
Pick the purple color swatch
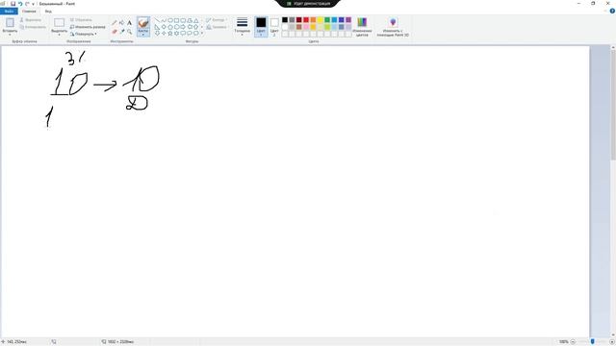click(348, 20)
